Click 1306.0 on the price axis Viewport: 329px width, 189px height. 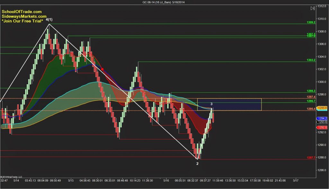(x=322, y=44)
